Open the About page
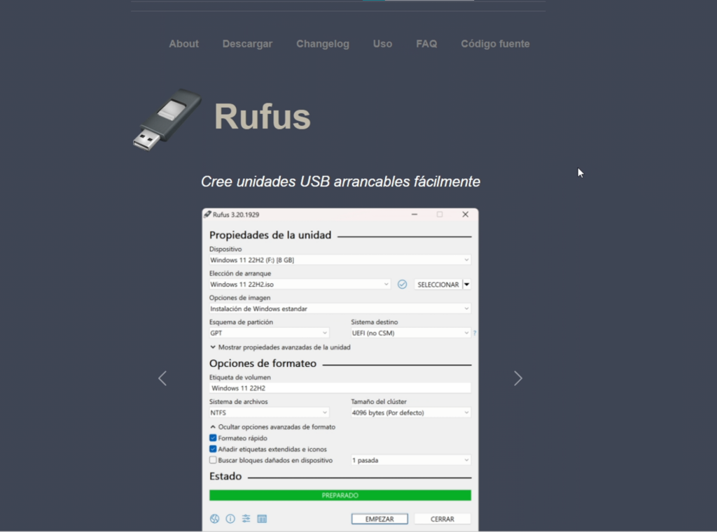Screen dimensions: 717x532 [x=184, y=44]
